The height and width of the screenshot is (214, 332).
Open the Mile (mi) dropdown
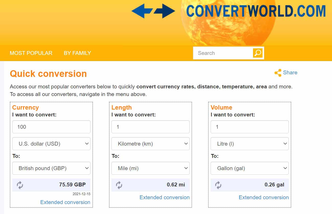(x=151, y=168)
